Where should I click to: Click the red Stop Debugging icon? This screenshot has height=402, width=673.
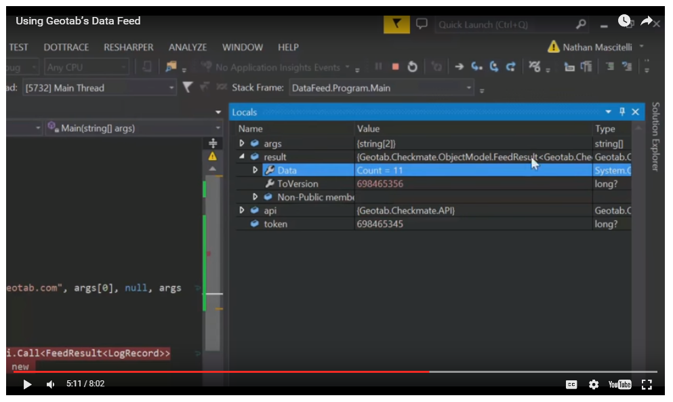[x=395, y=66]
